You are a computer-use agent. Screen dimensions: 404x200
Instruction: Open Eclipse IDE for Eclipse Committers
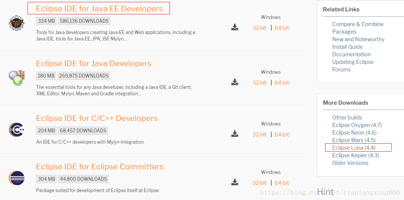pyautogui.click(x=100, y=167)
